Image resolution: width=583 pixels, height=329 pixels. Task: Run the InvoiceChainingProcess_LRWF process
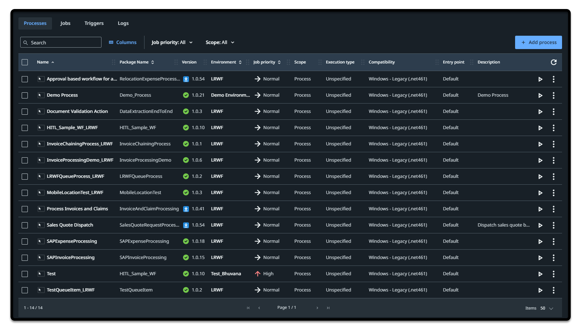pyautogui.click(x=540, y=144)
